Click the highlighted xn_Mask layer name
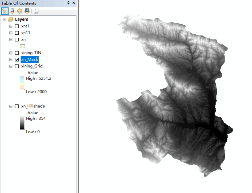Image resolution: width=252 pixels, height=193 pixels. click(30, 60)
